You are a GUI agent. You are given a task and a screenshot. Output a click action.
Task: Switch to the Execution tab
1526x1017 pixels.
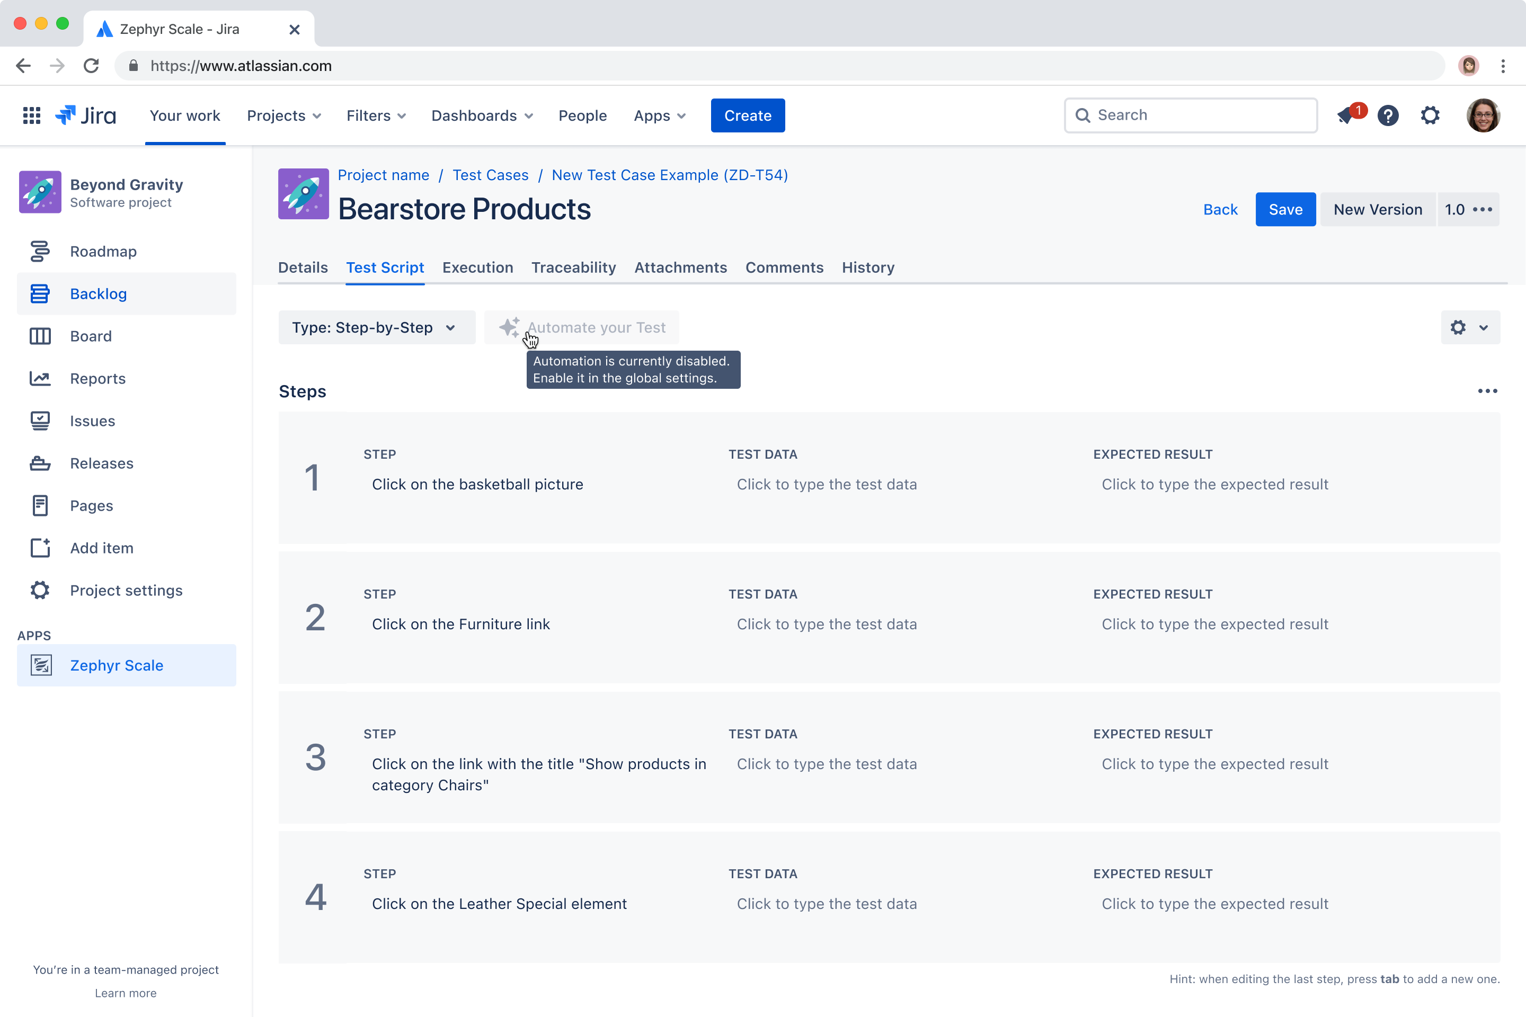[477, 267]
